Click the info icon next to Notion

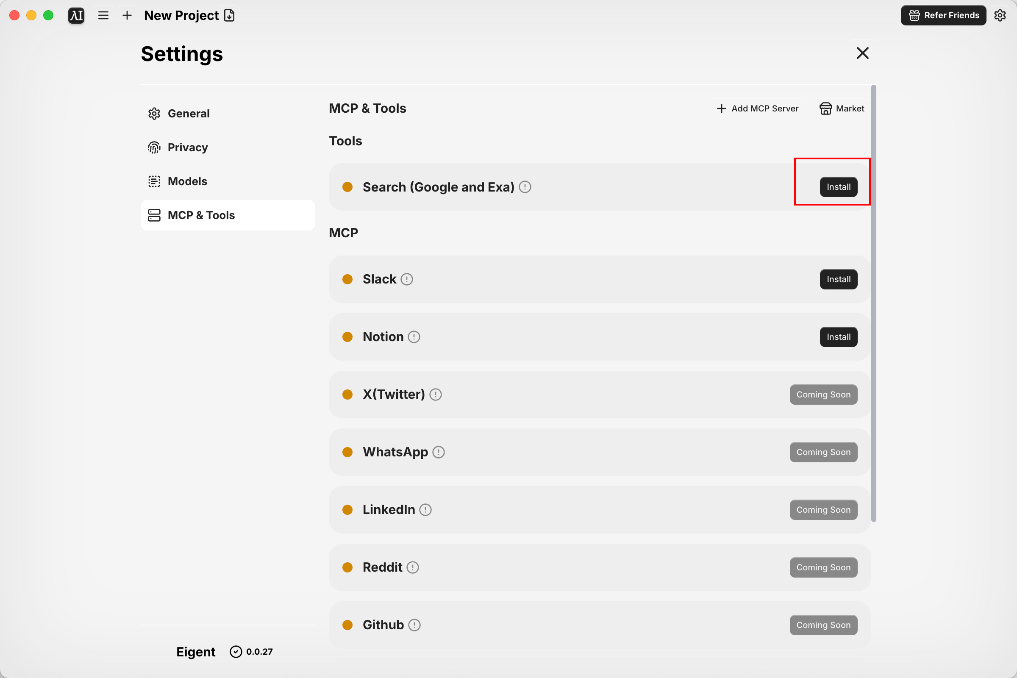click(414, 337)
